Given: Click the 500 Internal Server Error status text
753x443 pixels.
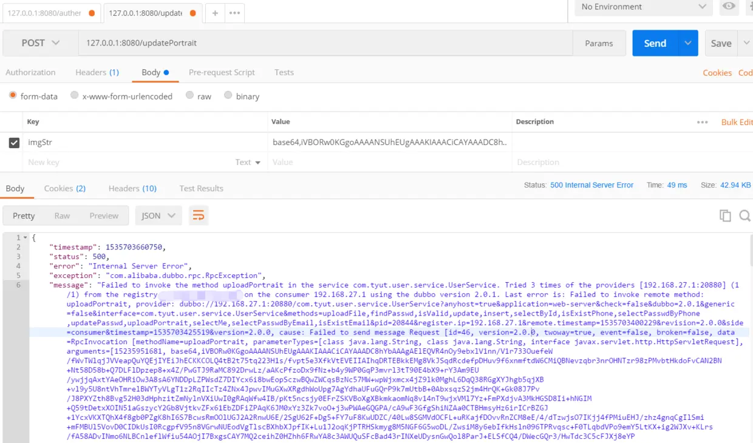Looking at the screenshot, I should [x=591, y=185].
